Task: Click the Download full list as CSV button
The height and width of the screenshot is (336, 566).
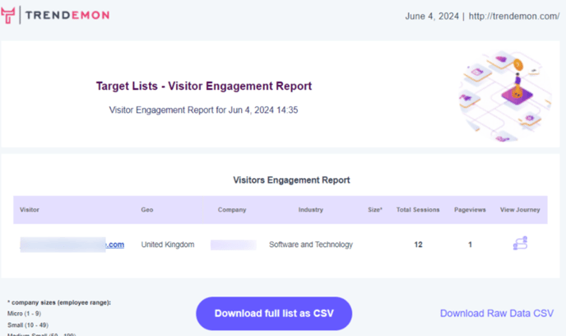Action: 274,313
